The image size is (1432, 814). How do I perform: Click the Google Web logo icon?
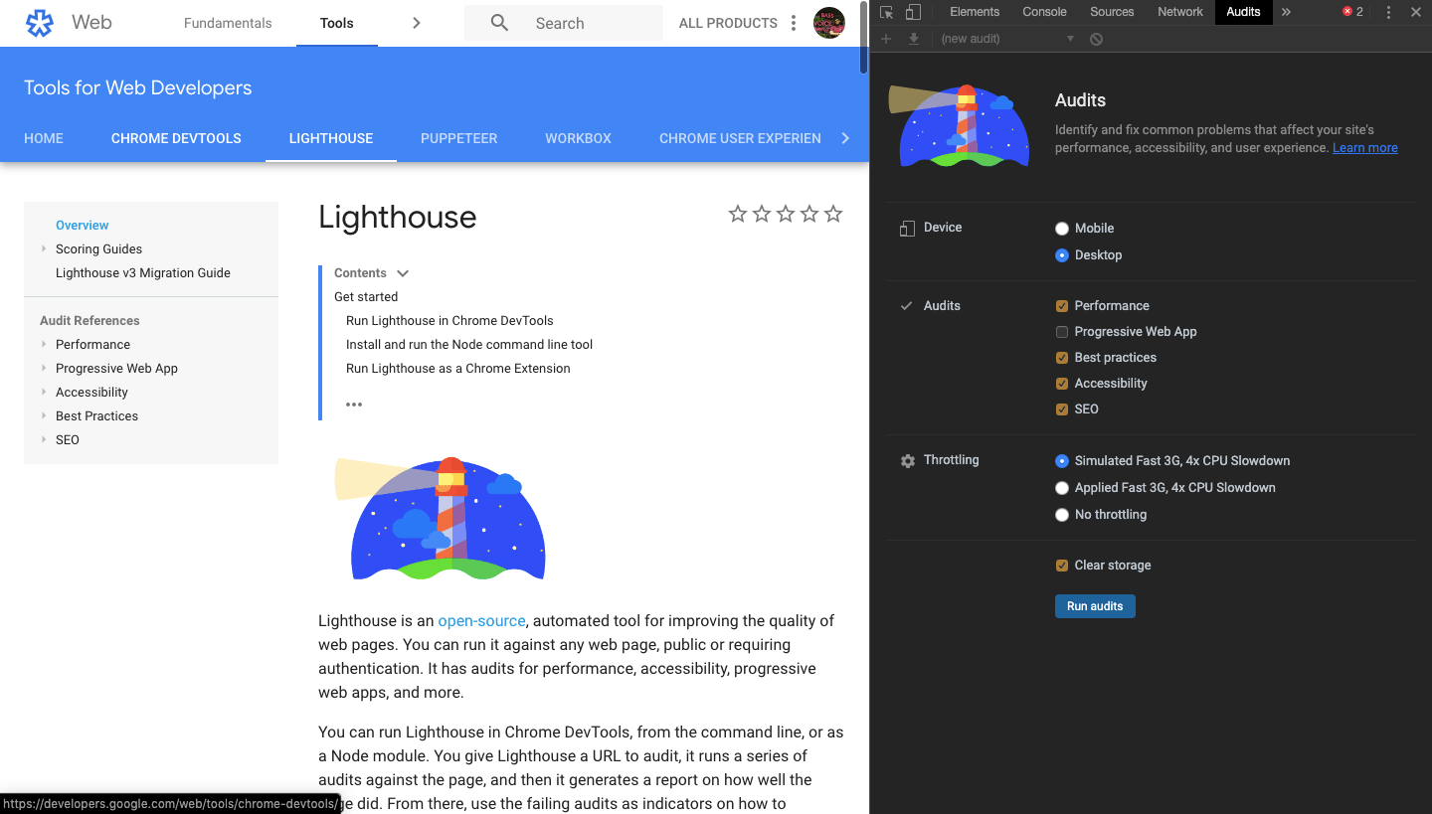pyautogui.click(x=40, y=23)
